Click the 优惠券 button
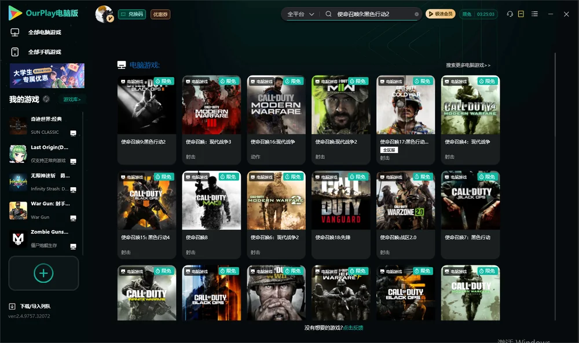The image size is (579, 343). pos(160,14)
